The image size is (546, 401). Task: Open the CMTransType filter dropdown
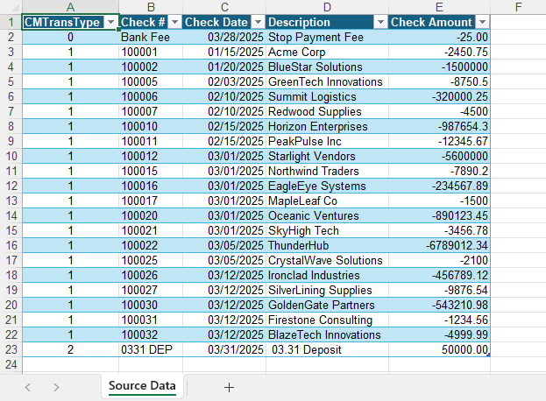coord(110,22)
